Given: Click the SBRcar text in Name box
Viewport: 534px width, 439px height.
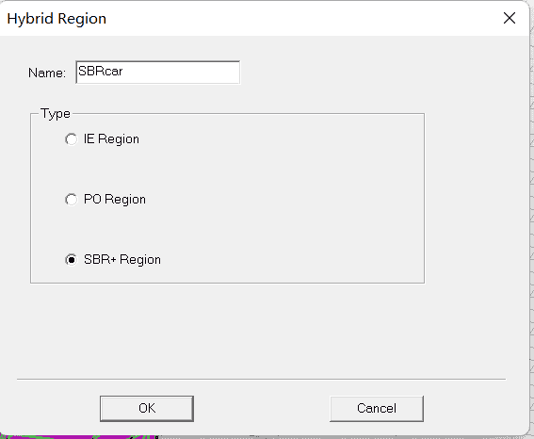Looking at the screenshot, I should pyautogui.click(x=101, y=71).
